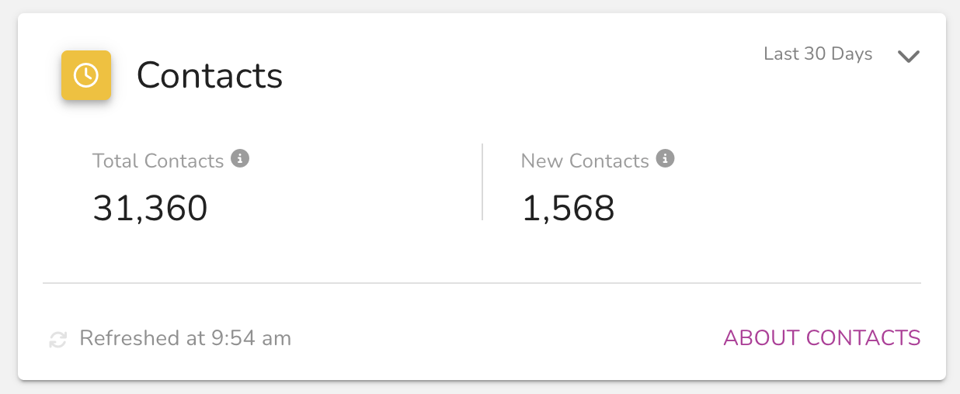This screenshot has height=394, width=960.
Task: Click the word Days in the range selector
Action: point(852,54)
